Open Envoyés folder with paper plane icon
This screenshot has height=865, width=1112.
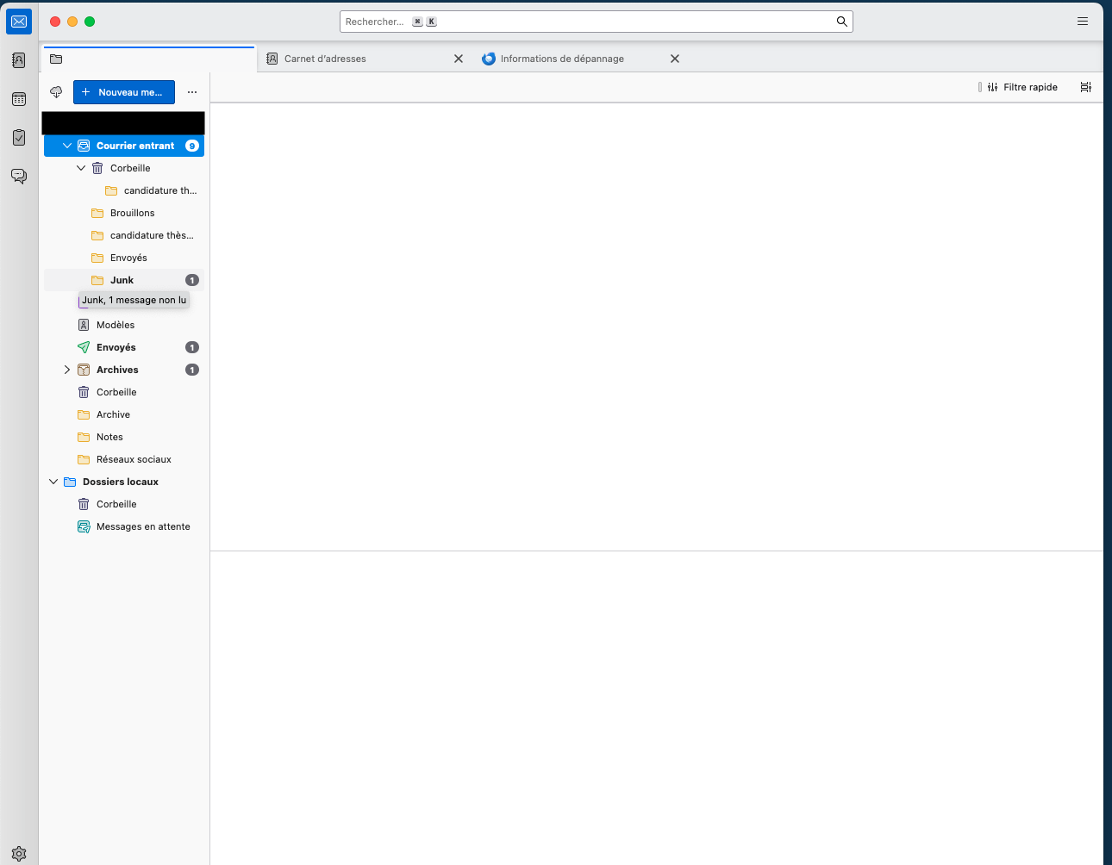pos(124,347)
